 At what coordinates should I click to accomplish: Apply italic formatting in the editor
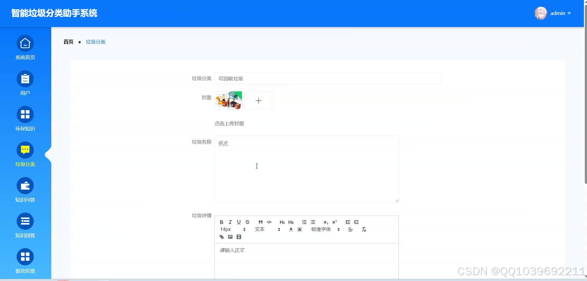[x=230, y=222]
